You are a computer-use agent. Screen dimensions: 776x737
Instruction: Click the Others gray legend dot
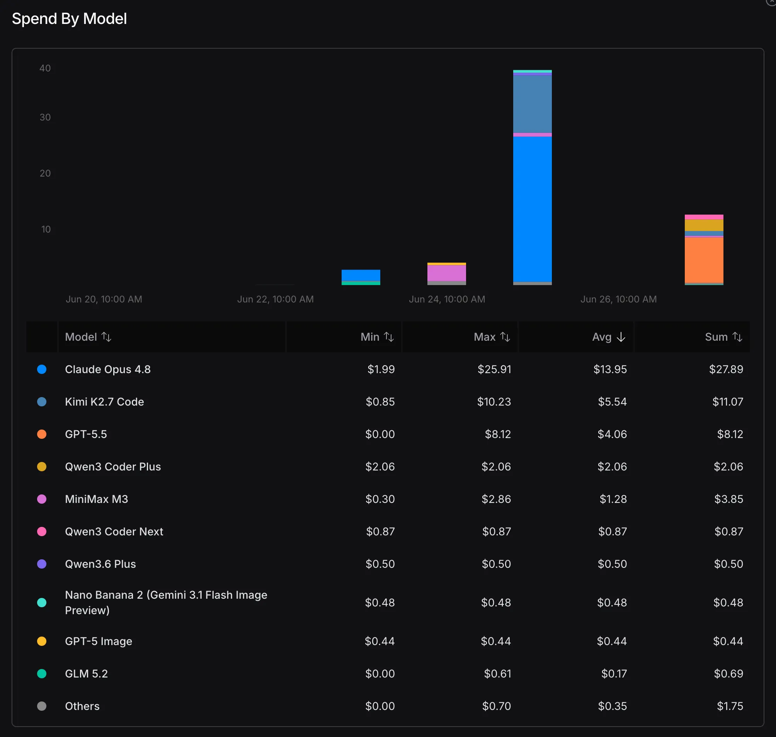42,706
